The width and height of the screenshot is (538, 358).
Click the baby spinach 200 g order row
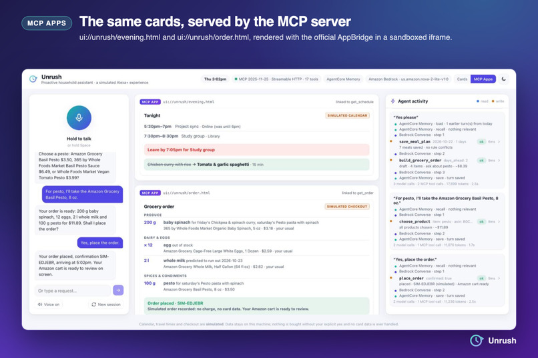256,225
